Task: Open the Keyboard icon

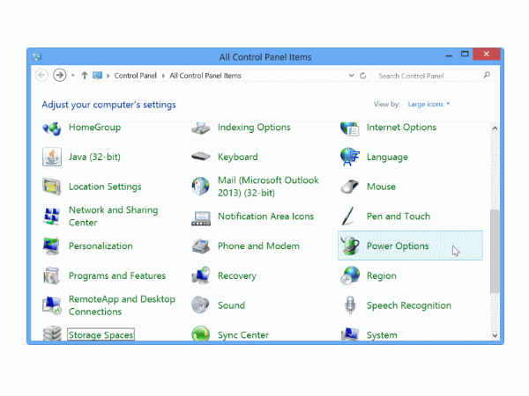Action: (201, 157)
